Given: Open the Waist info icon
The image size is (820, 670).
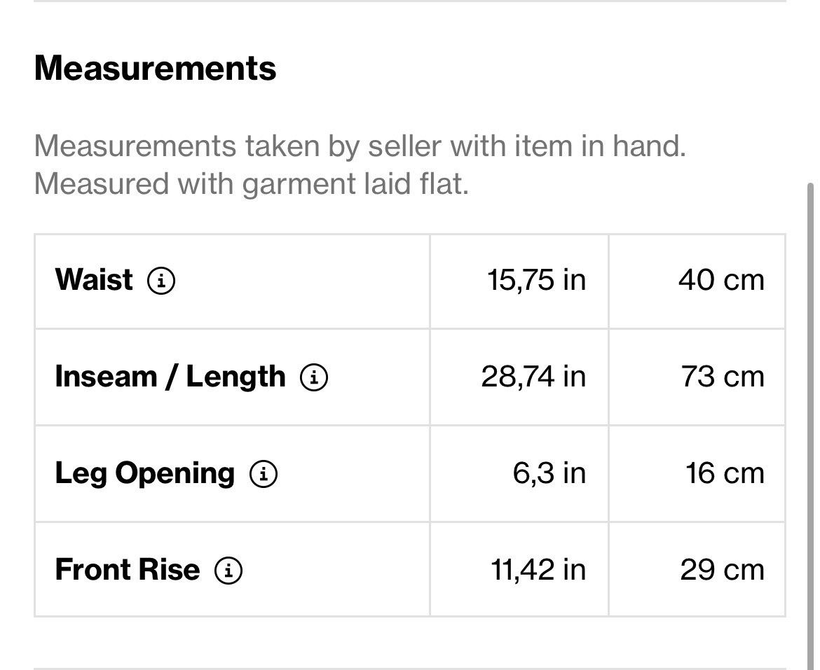Looking at the screenshot, I should pos(161,281).
